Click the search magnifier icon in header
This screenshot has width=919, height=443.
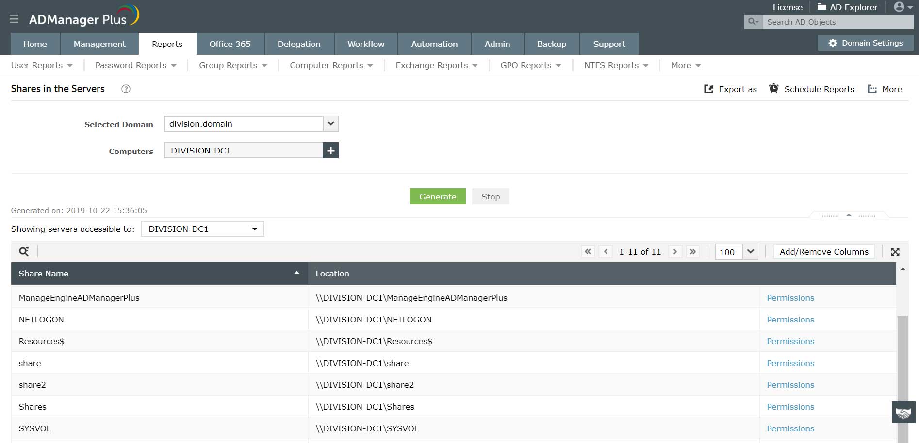coord(753,22)
